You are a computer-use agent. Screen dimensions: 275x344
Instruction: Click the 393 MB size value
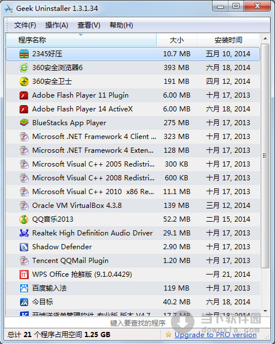pos(176,68)
